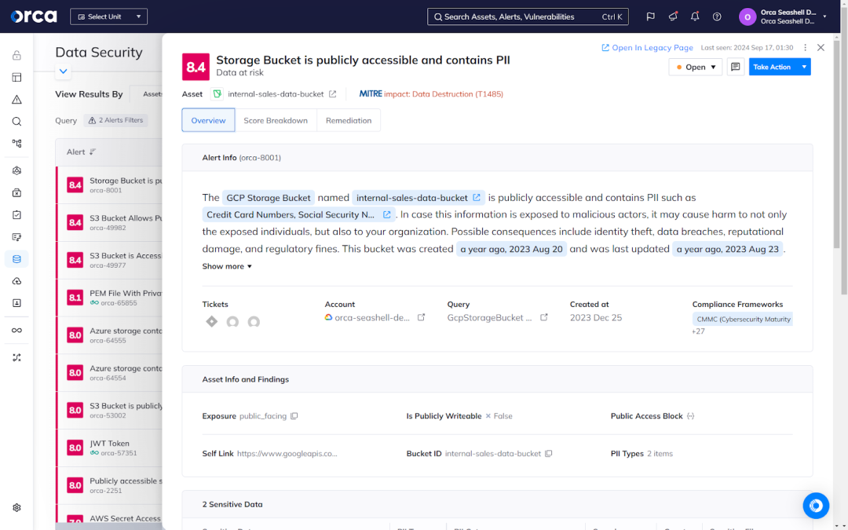Viewport: 848px width, 530px height.
Task: Click the Take Action button
Action: coord(773,67)
